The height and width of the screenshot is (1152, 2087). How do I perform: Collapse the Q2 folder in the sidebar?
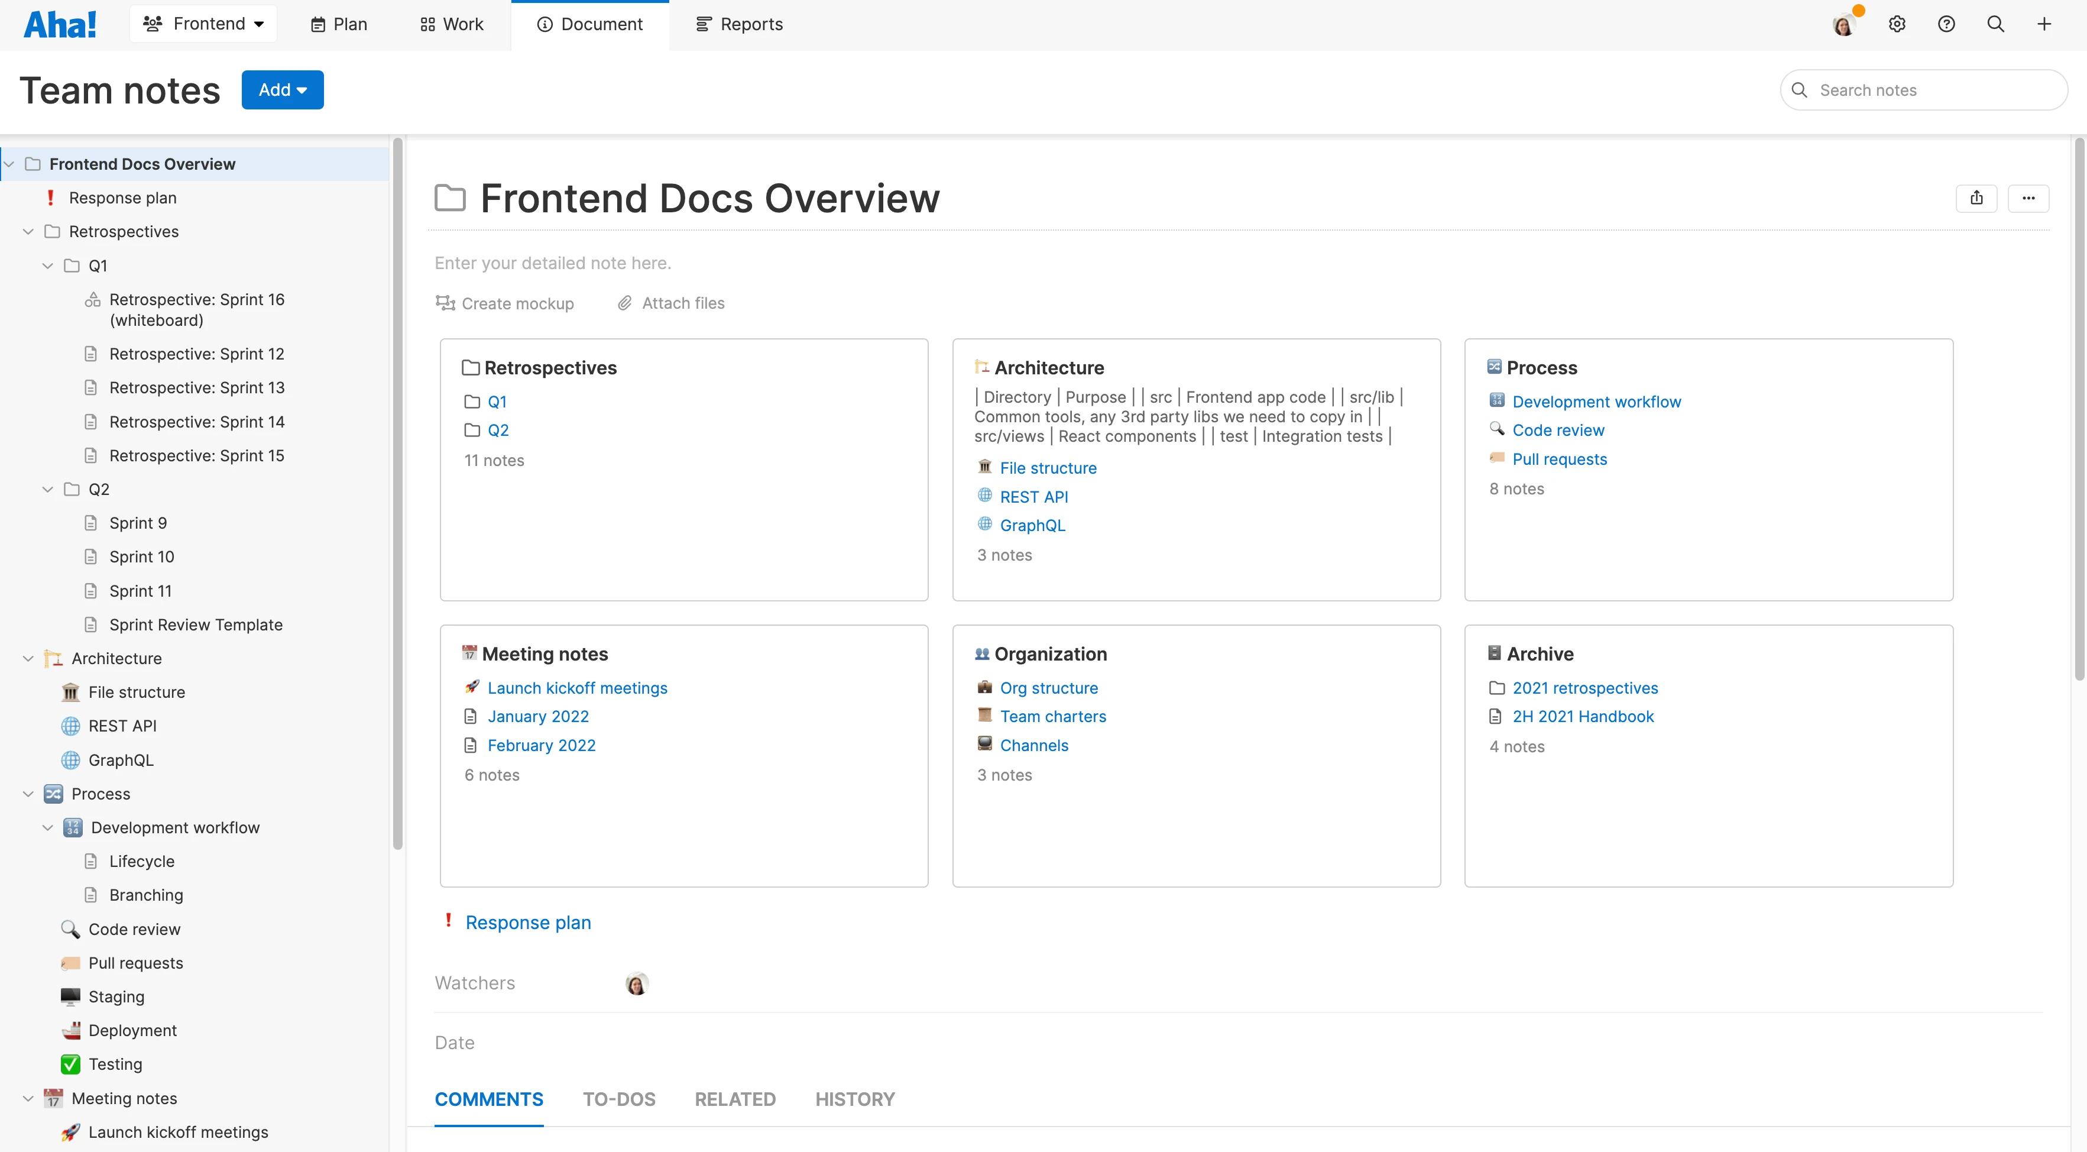pos(47,488)
